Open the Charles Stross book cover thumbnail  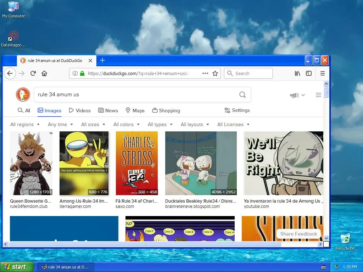click(x=137, y=163)
